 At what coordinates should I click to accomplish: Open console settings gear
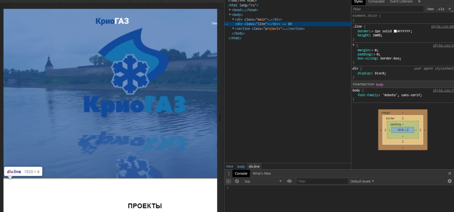450,181
